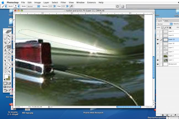Viewport: 179px width, 119px height.
Task: Open the status bar info arrow menu
Action: (x=49, y=107)
